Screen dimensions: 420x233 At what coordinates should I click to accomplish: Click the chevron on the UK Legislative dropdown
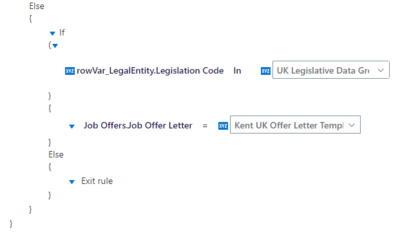(x=381, y=70)
